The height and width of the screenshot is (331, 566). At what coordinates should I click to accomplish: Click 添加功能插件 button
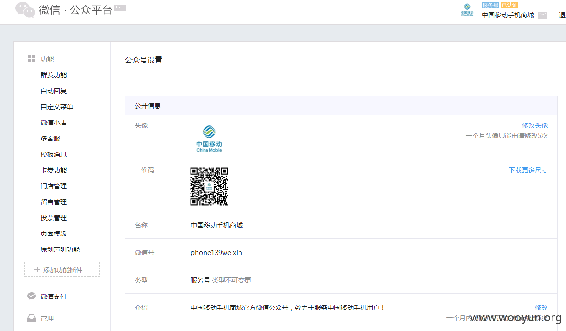tap(62, 269)
